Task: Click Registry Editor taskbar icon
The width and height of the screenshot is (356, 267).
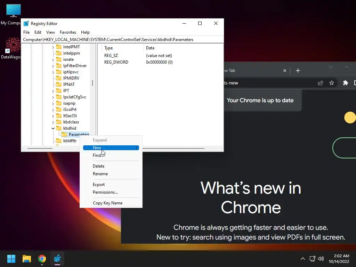Action: click(x=57, y=259)
